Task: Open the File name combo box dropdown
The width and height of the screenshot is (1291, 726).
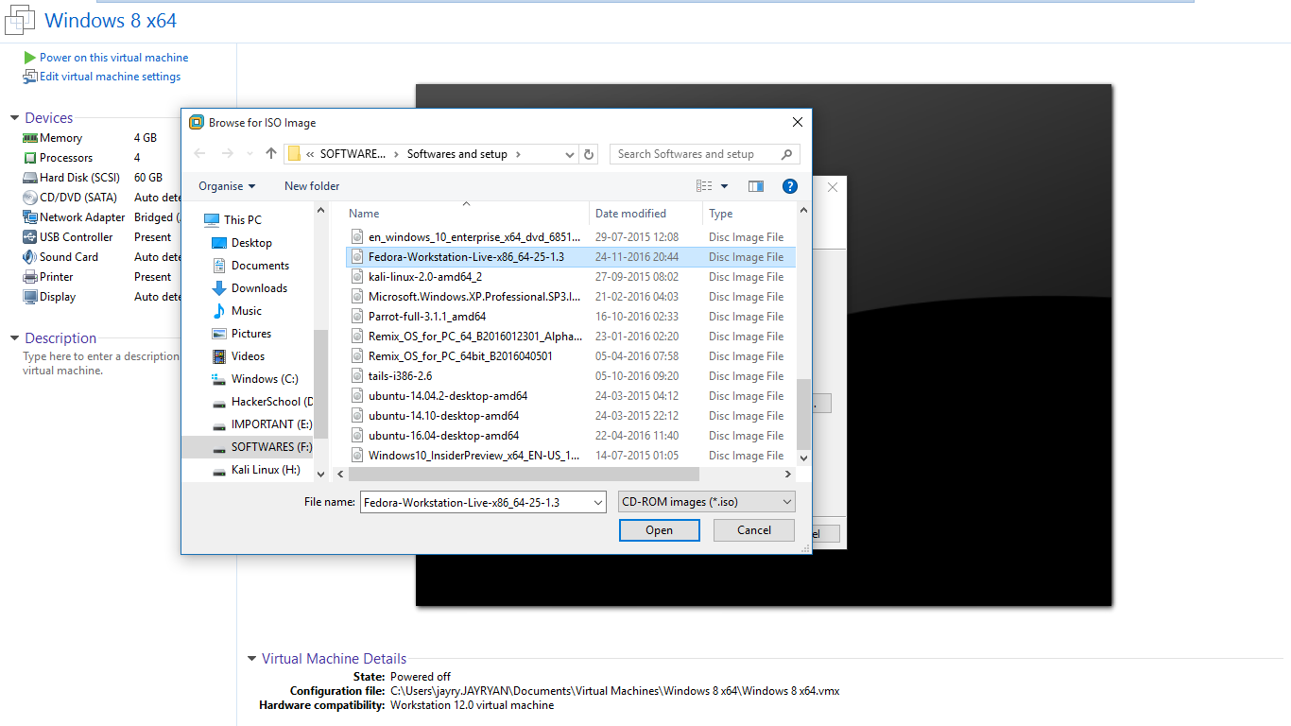Action: click(597, 502)
